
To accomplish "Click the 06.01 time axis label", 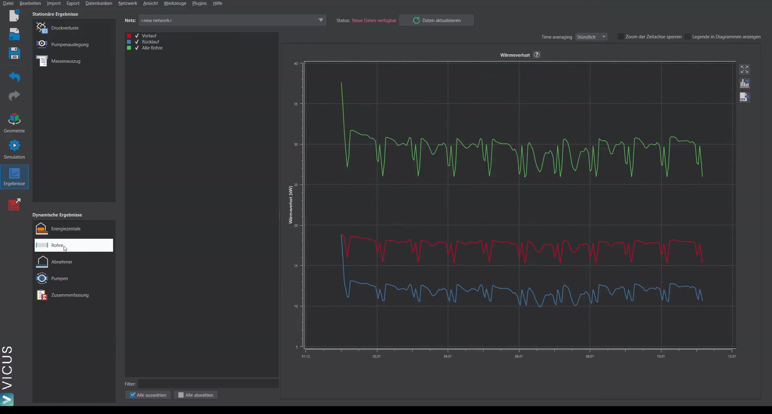I will click(x=519, y=357).
